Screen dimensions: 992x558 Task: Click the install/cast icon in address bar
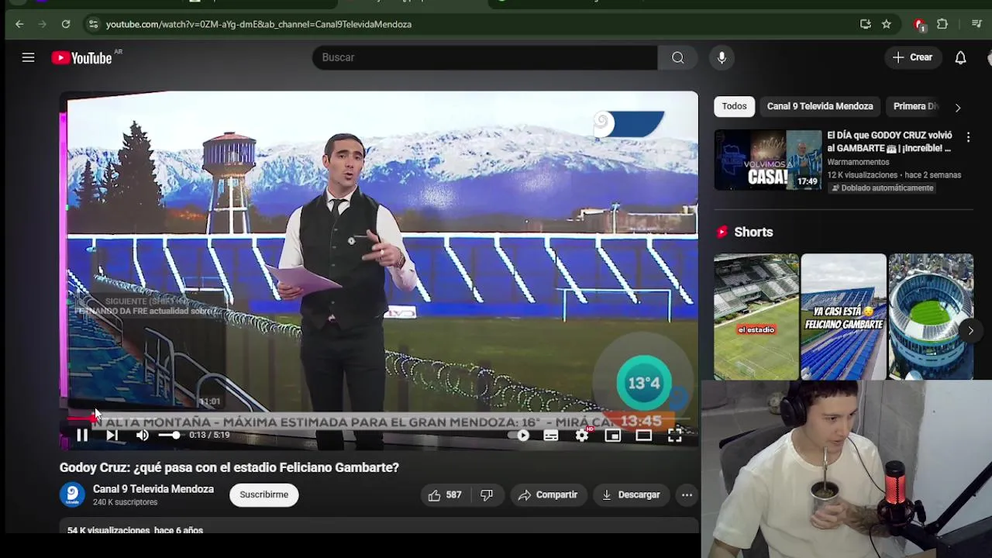point(866,24)
